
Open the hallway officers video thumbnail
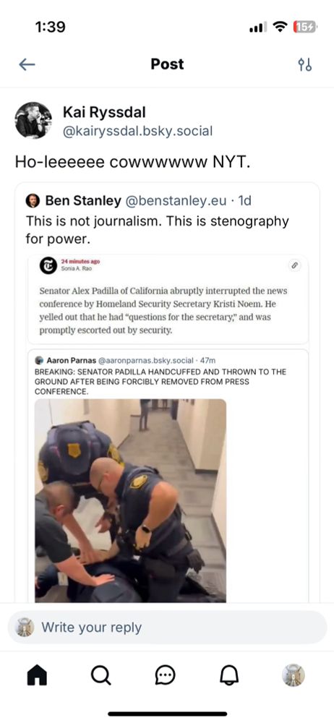pos(131,500)
